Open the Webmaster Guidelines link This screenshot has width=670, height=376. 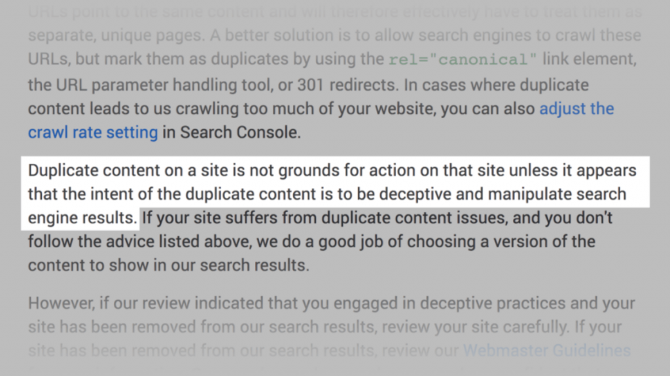(x=547, y=351)
